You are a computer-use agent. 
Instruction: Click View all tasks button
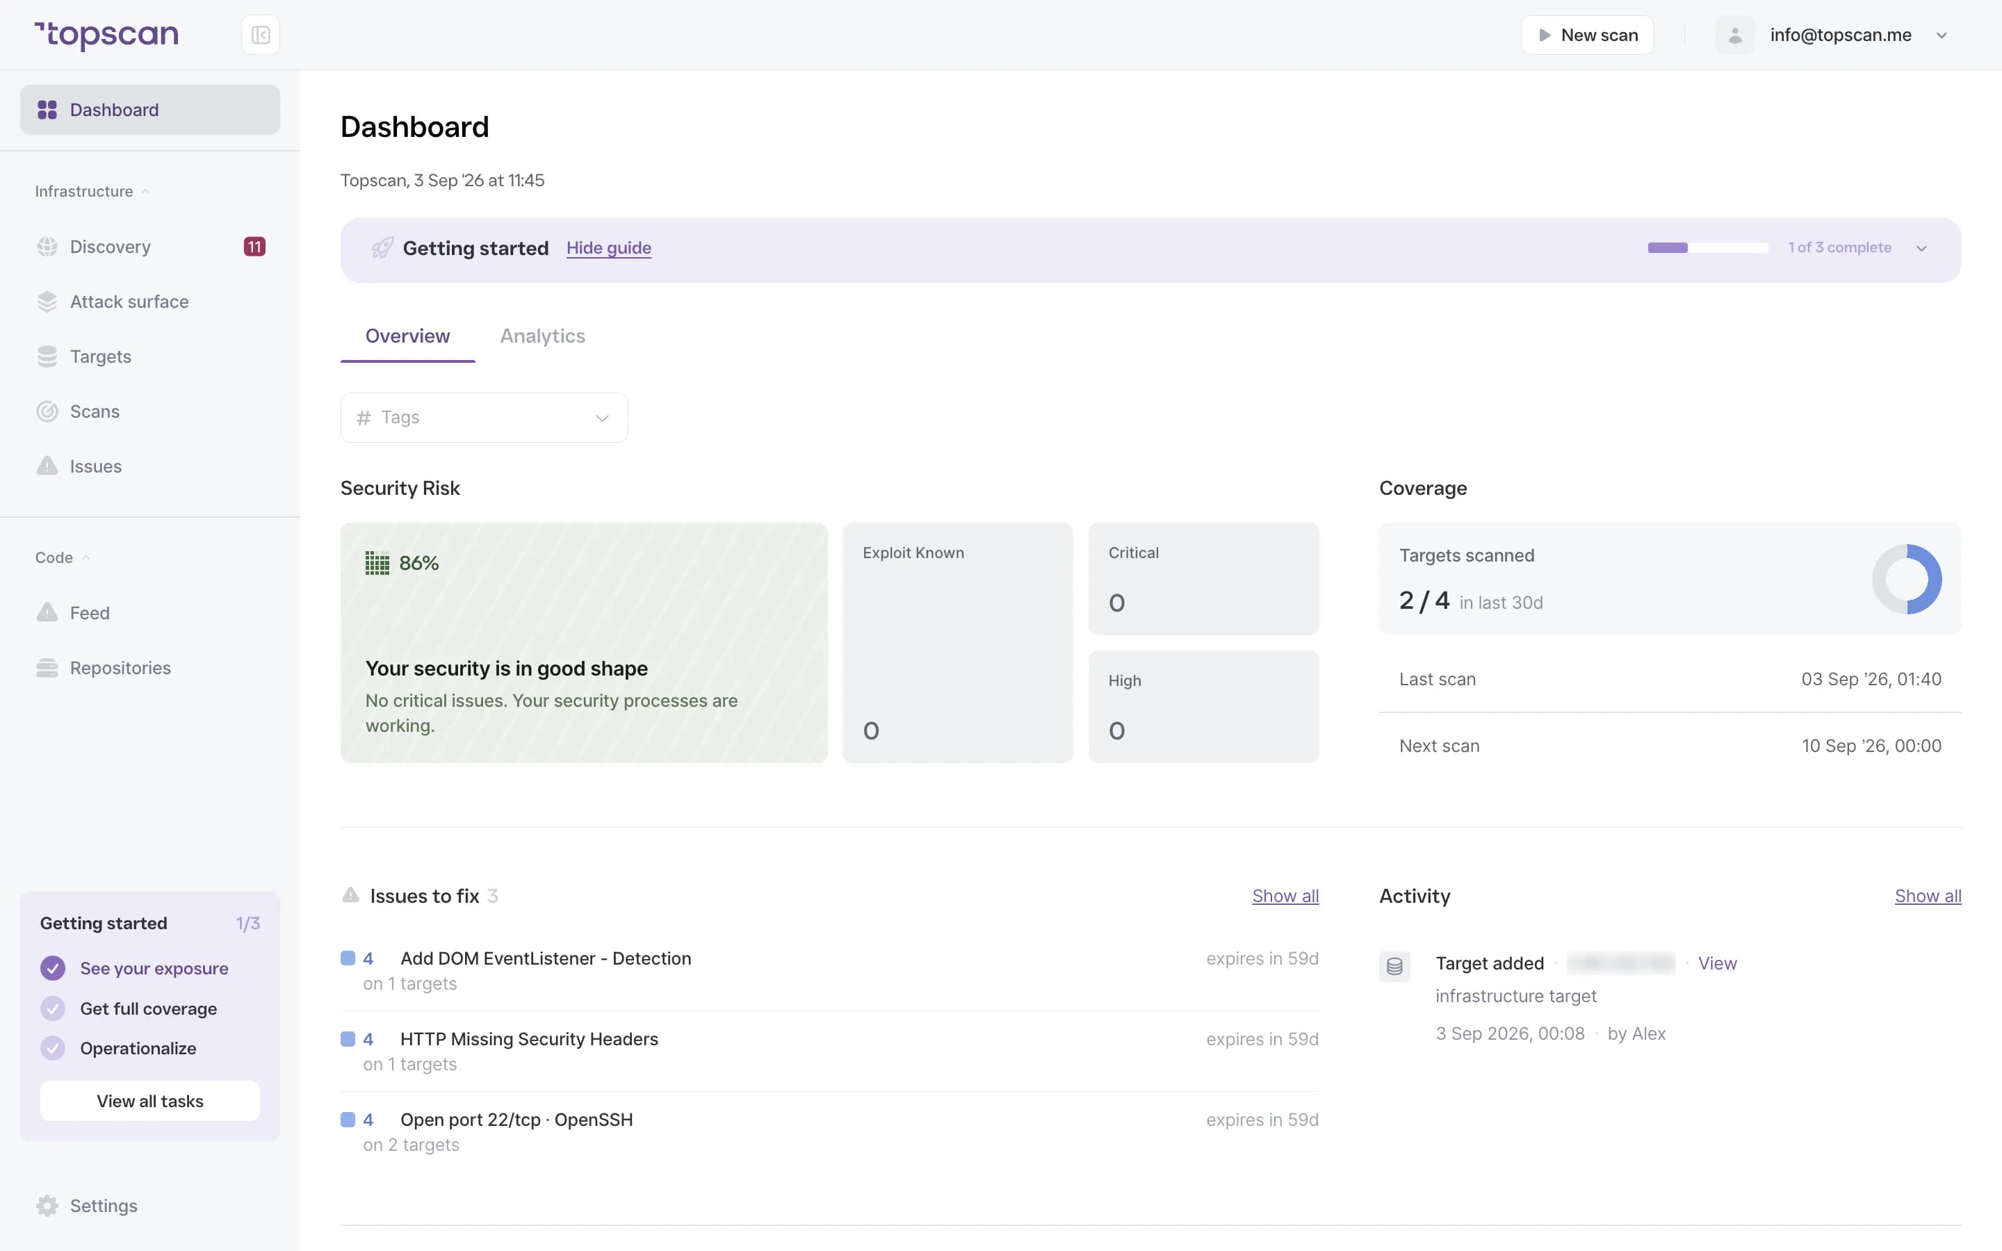149,1100
